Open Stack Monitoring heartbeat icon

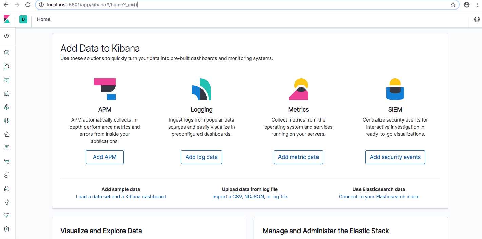point(7,216)
